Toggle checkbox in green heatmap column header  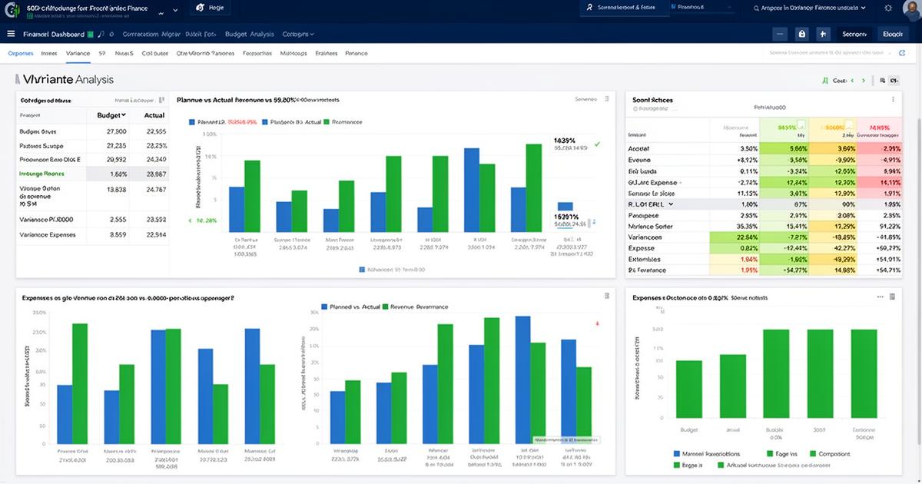[x=800, y=125]
